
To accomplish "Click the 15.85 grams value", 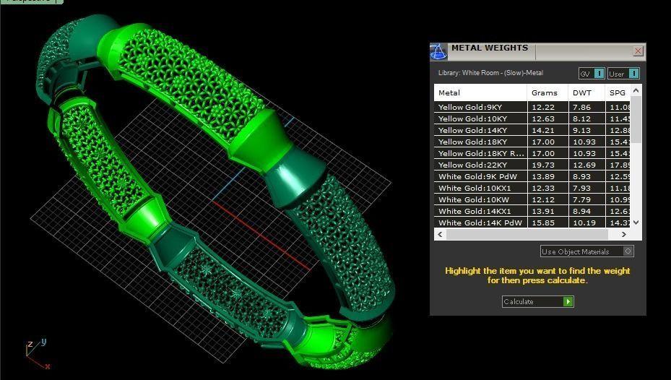I will tap(543, 223).
